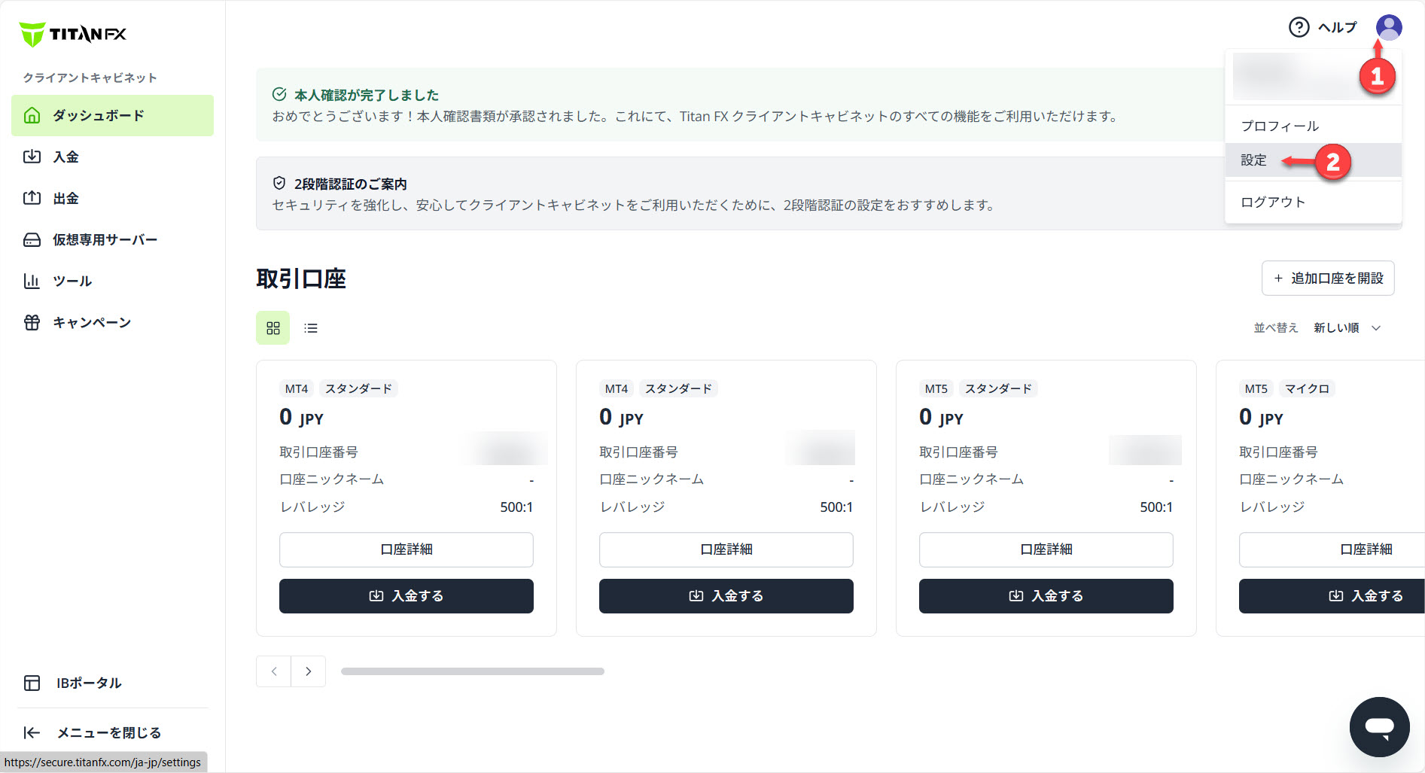Click the Titan FX logo
Image resolution: width=1425 pixels, height=773 pixels.
point(73,34)
